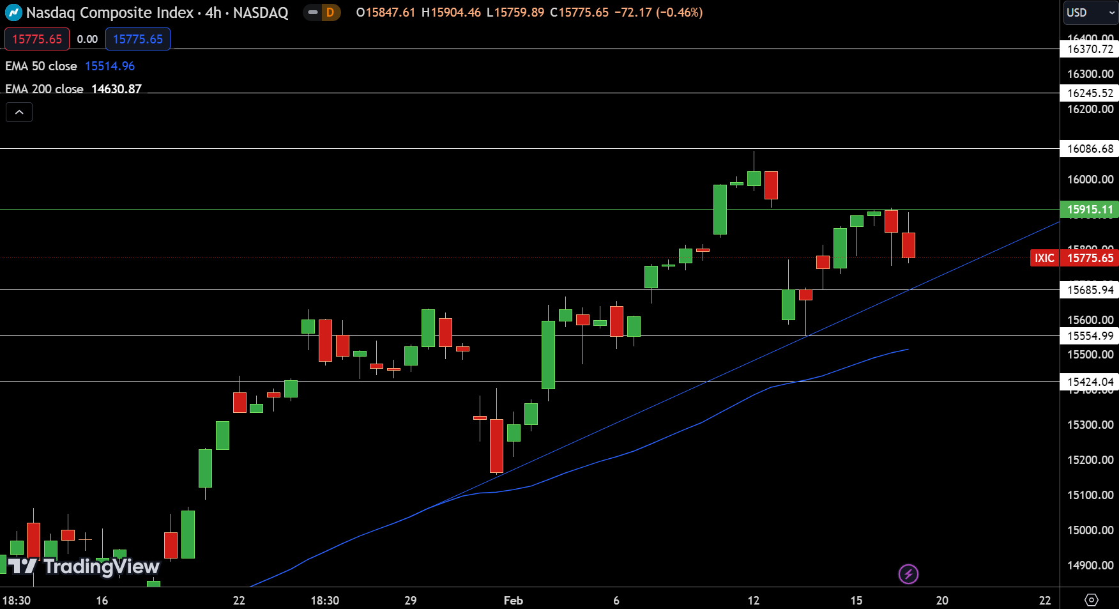Select the EMA 200 close indicator legend

44,89
